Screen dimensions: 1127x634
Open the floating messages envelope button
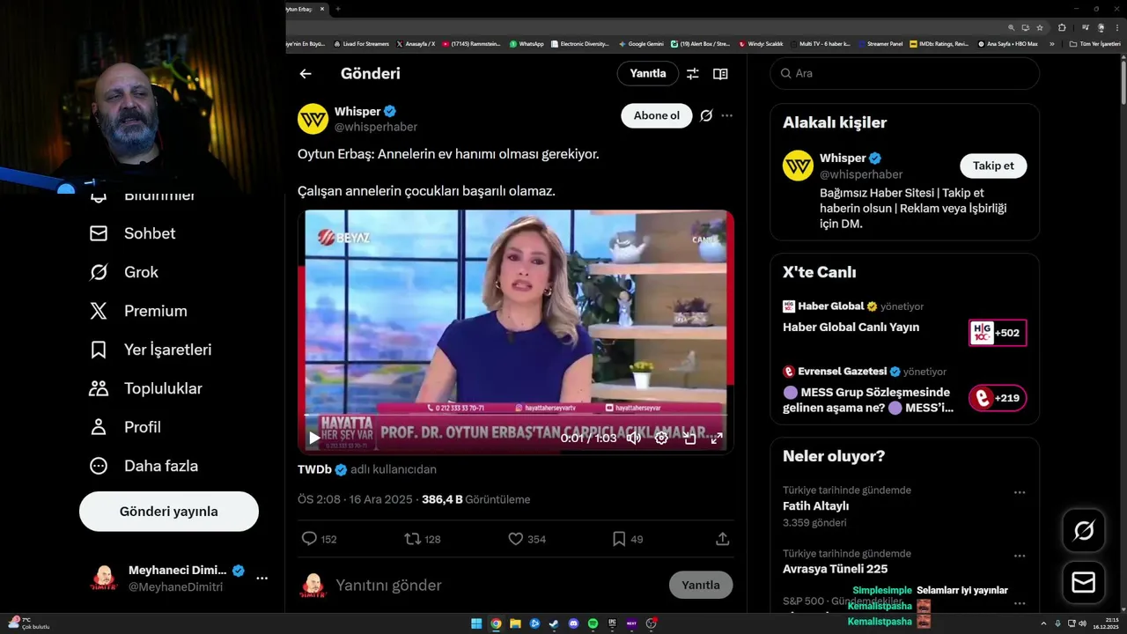1084,583
